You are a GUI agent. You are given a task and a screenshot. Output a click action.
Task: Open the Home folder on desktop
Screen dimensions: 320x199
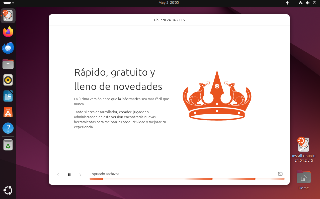tap(303, 177)
